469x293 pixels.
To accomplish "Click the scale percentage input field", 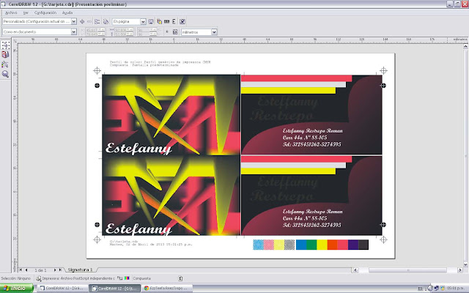I will (x=147, y=30).
